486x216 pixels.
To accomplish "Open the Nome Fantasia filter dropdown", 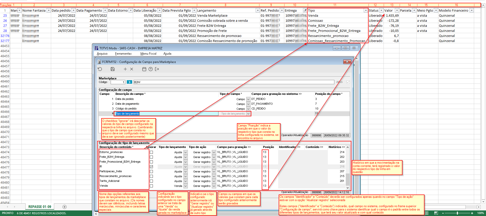I will click(49, 10).
